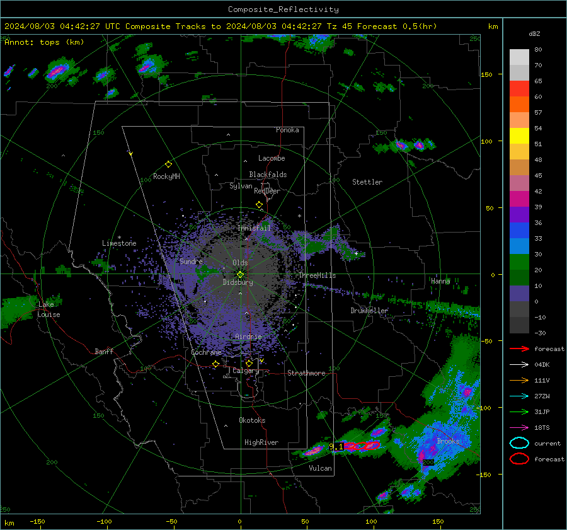Click the yellow diamond marker above Calgary

point(249,363)
